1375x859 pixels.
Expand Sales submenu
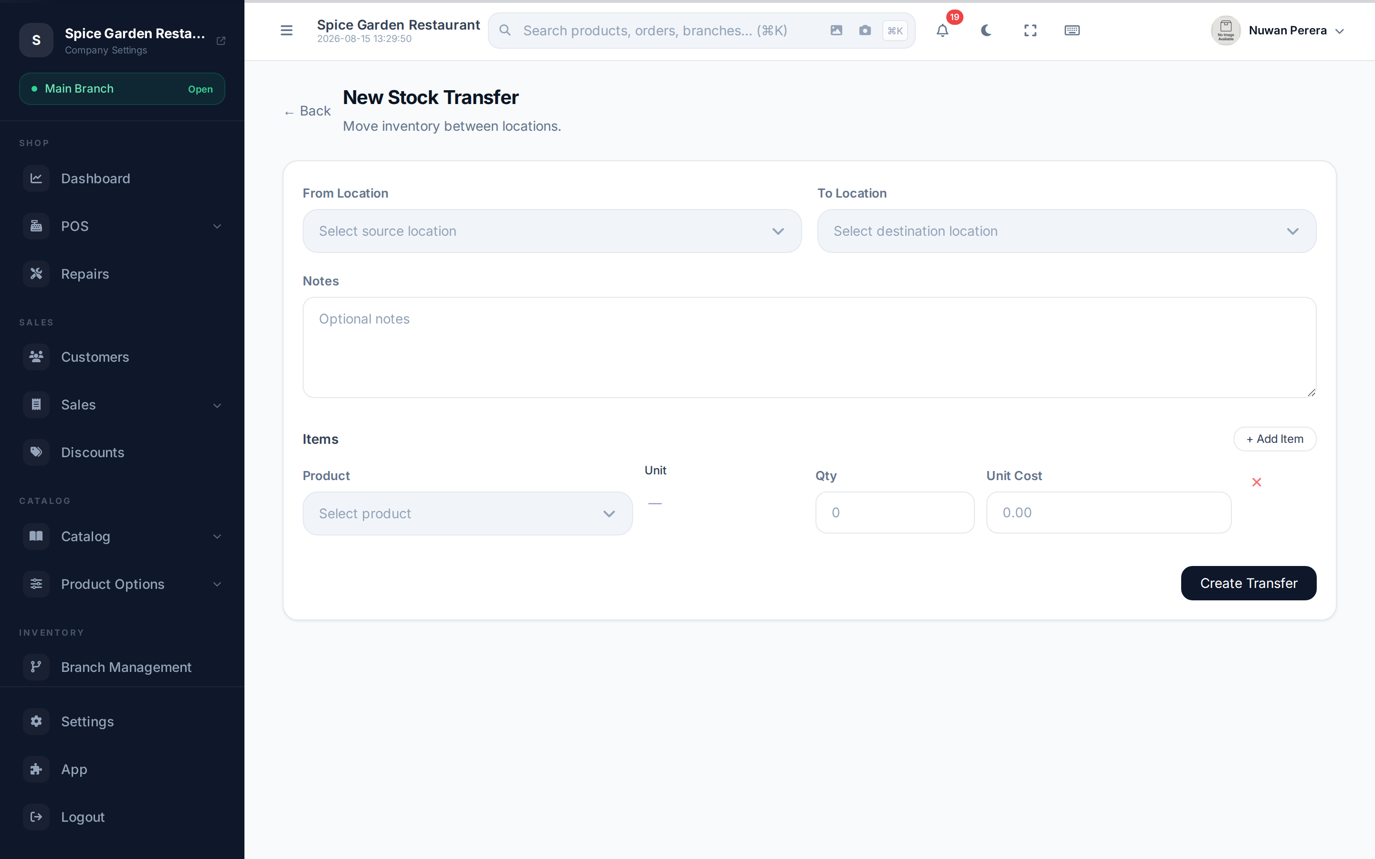click(x=122, y=405)
